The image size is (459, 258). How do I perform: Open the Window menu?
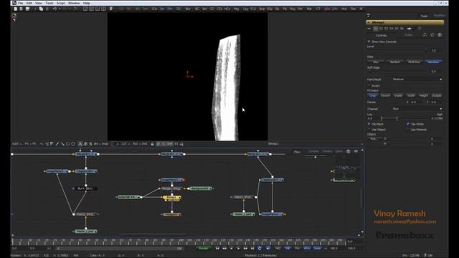point(74,3)
